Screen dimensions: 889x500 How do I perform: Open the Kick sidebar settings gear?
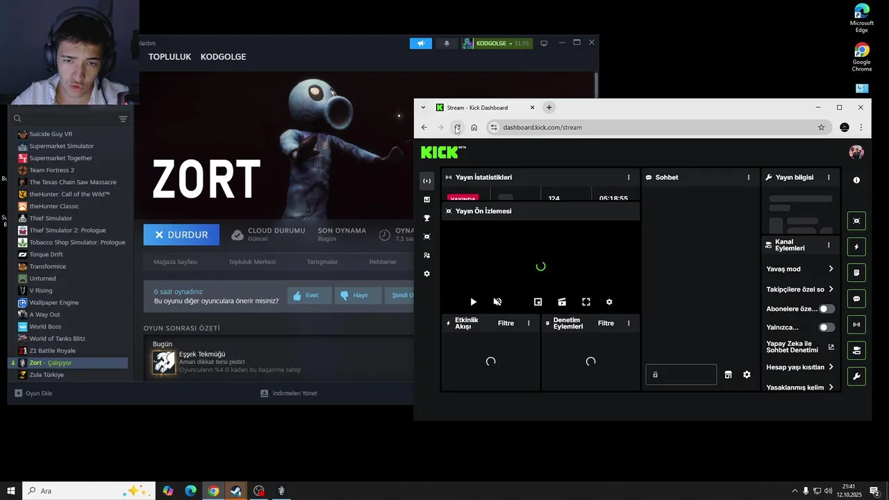coord(426,274)
